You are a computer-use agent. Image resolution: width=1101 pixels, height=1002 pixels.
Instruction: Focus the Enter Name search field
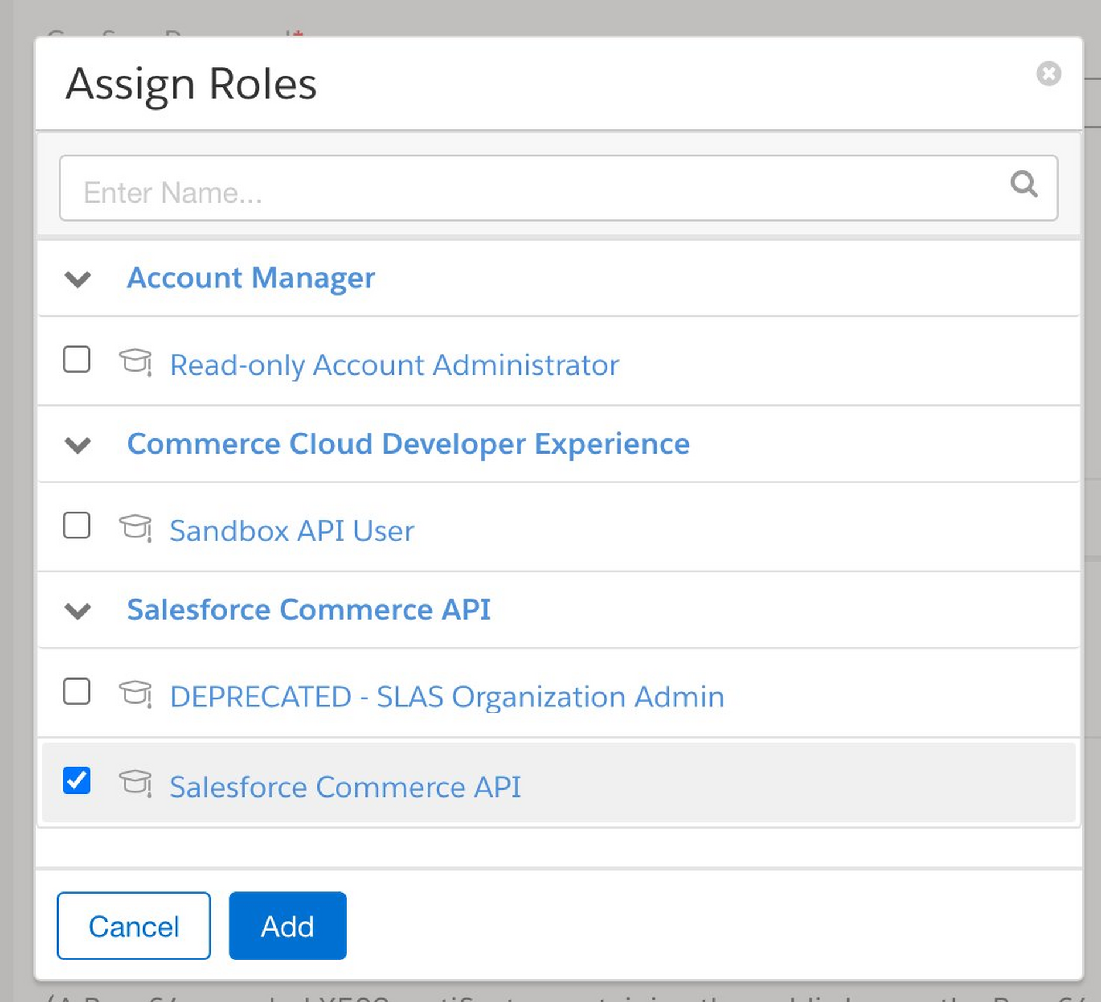[558, 188]
